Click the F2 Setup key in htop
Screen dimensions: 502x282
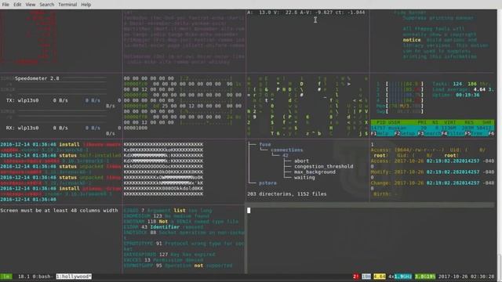[406, 133]
